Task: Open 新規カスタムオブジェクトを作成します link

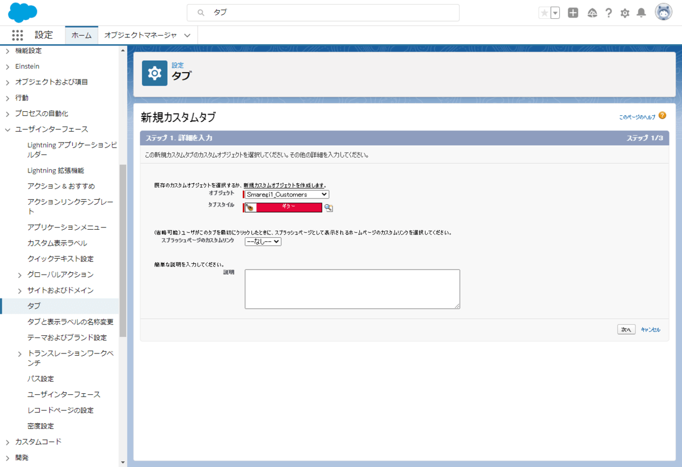Action: pyautogui.click(x=284, y=186)
